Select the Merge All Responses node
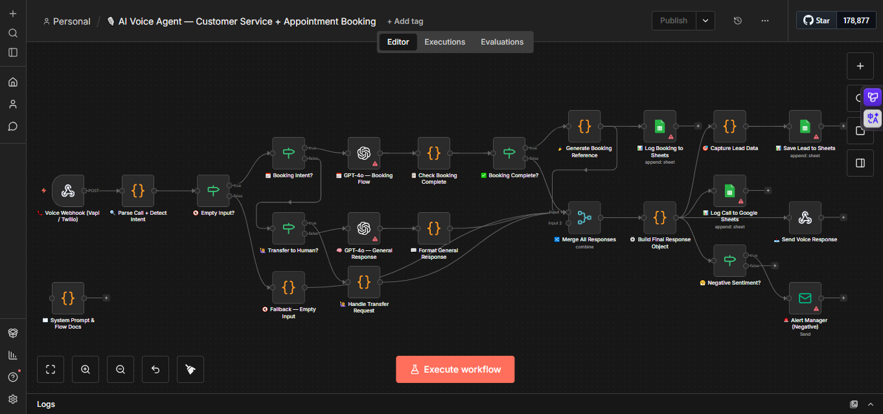 click(584, 217)
